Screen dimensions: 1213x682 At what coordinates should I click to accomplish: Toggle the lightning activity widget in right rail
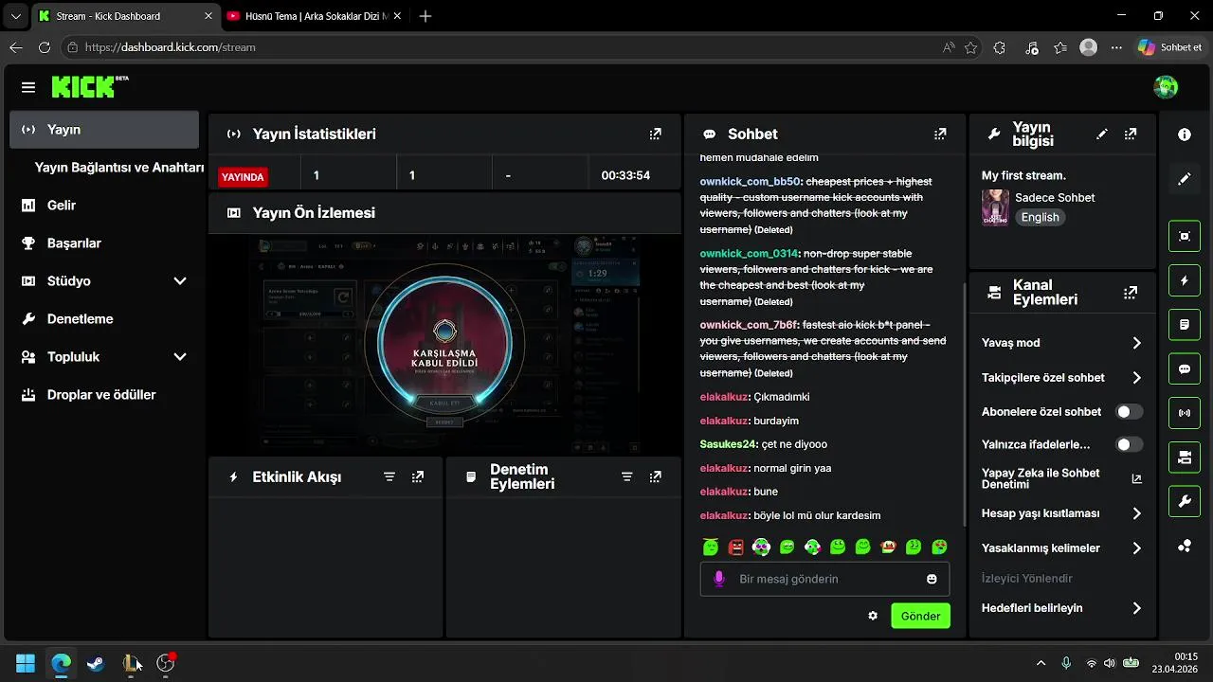pos(1185,280)
